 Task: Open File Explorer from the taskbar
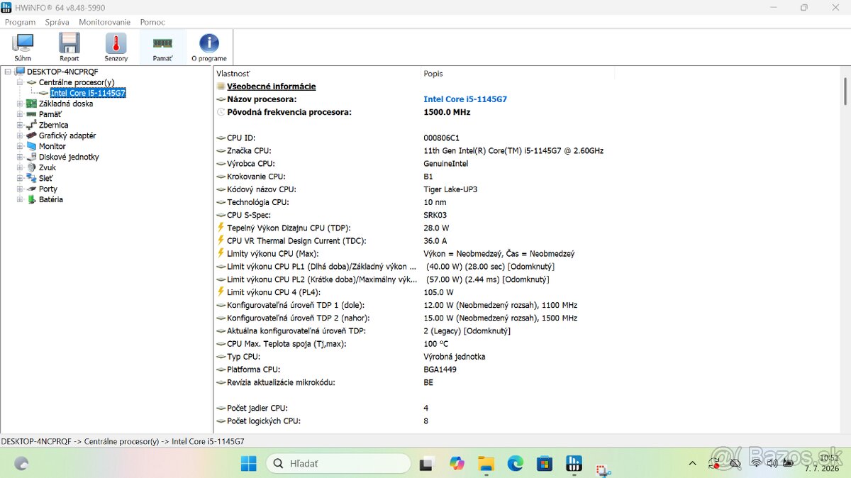coord(486,464)
